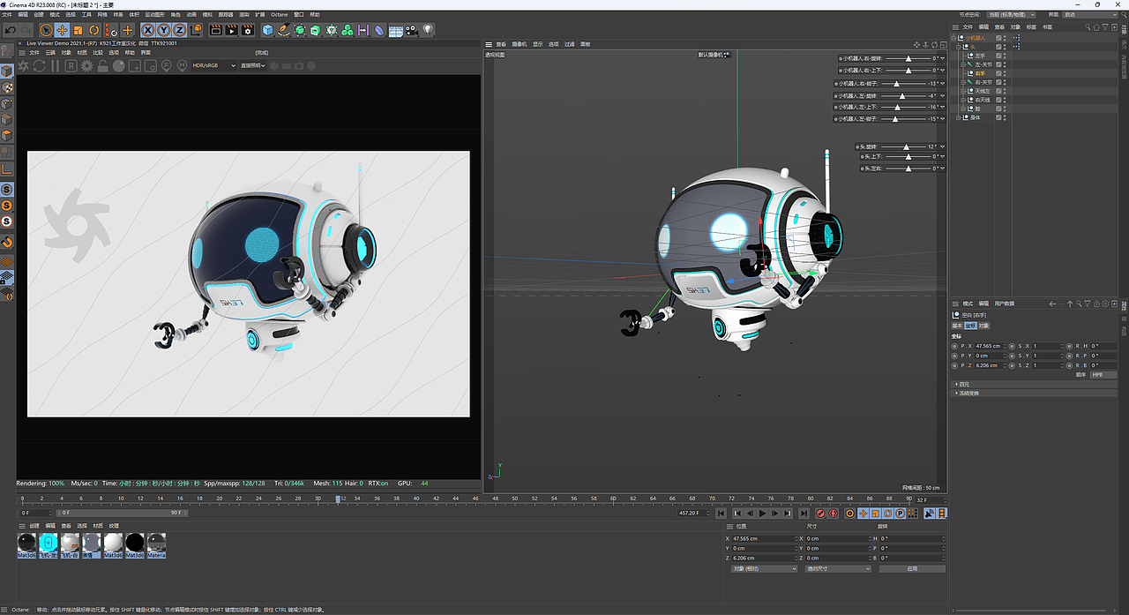
Task: Open the 文件 menu in main menu bar
Action: [x=7, y=15]
